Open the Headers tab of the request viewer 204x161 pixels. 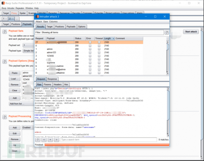58,85
